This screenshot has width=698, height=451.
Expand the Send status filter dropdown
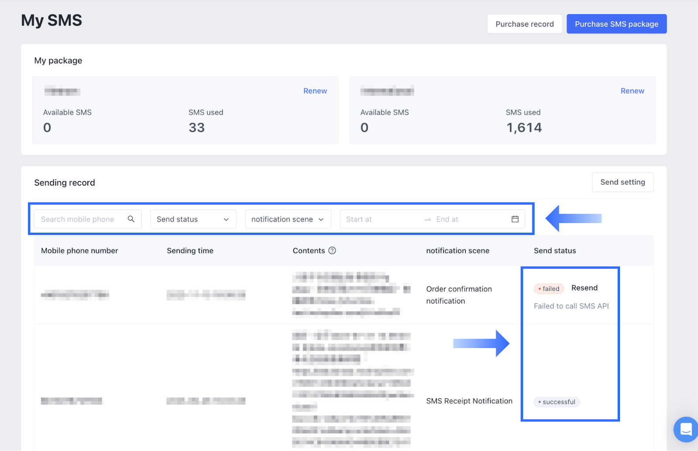[193, 219]
